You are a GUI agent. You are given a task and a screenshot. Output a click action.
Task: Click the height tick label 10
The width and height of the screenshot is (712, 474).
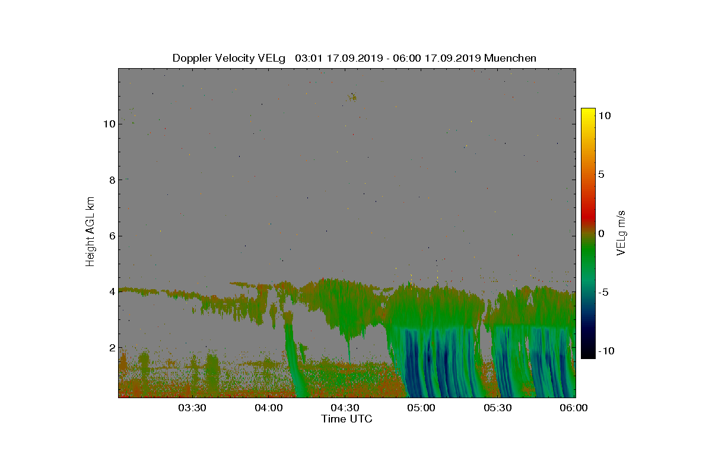click(109, 124)
